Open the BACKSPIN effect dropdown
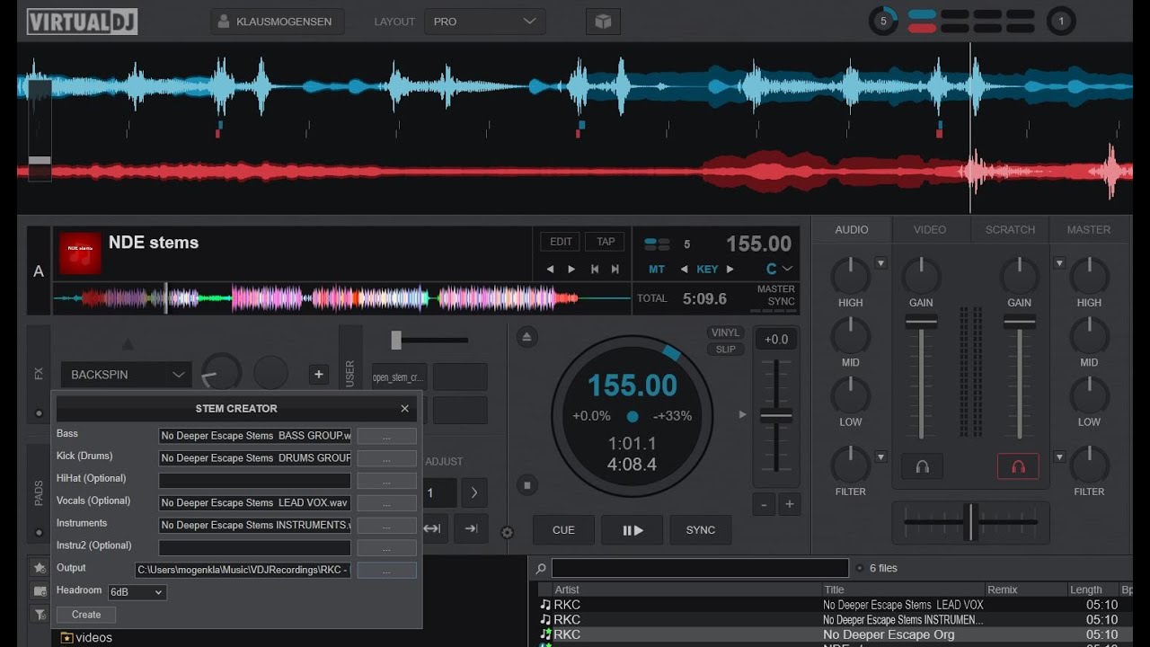 click(x=126, y=375)
